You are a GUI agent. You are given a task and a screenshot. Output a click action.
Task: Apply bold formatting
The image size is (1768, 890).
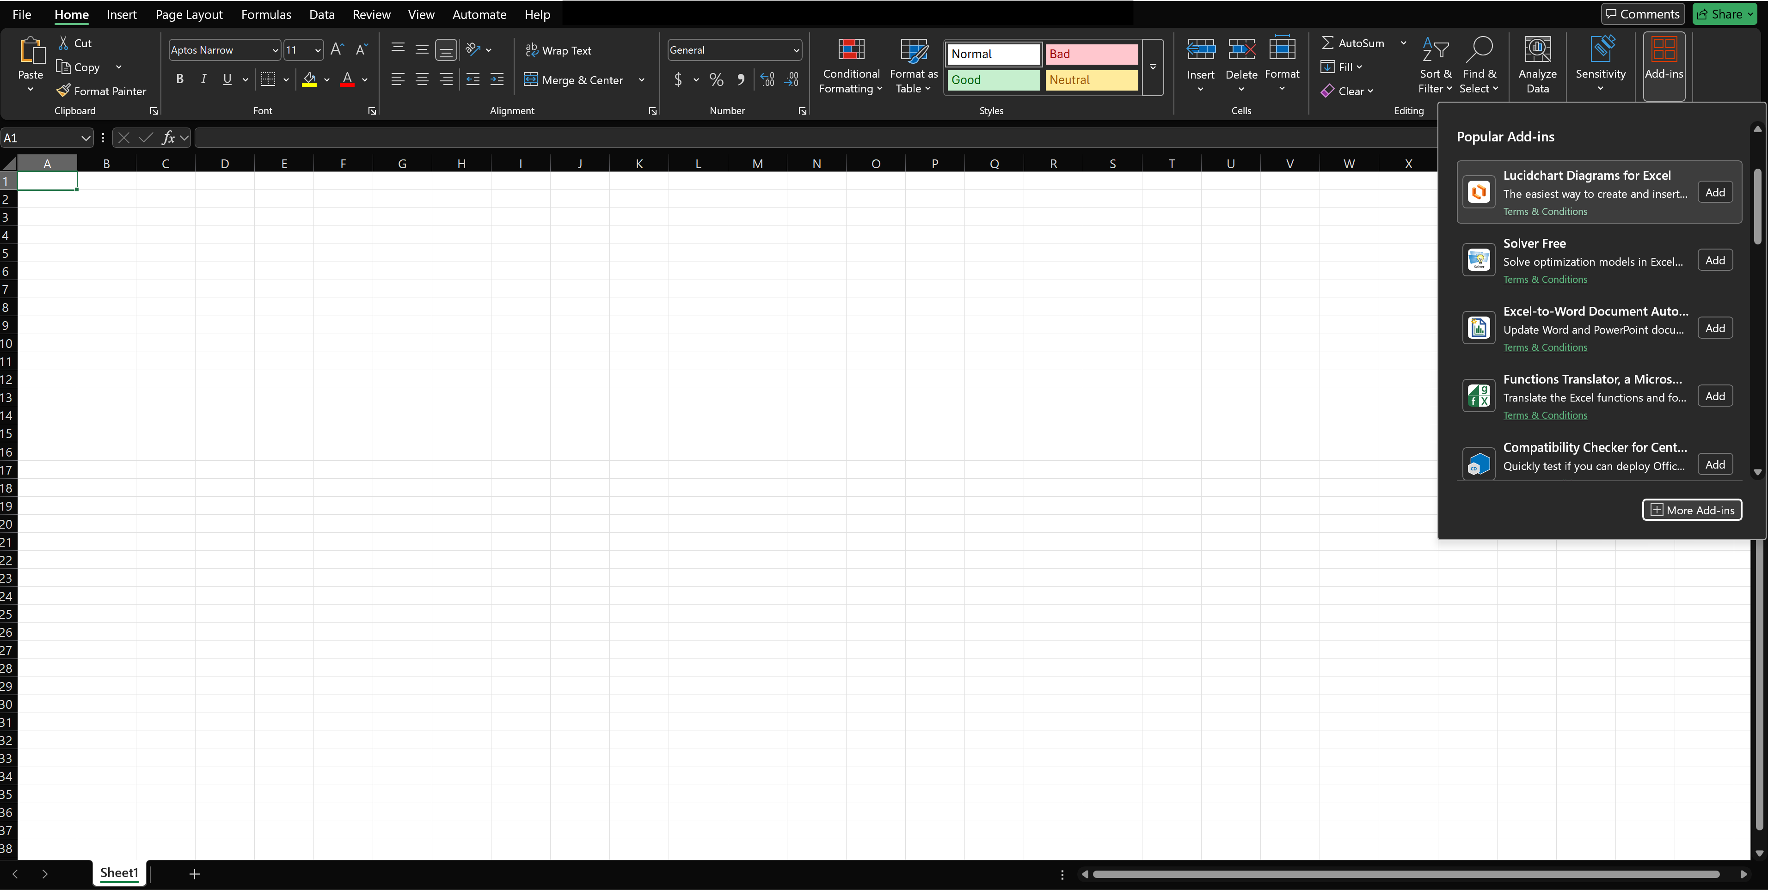[179, 79]
